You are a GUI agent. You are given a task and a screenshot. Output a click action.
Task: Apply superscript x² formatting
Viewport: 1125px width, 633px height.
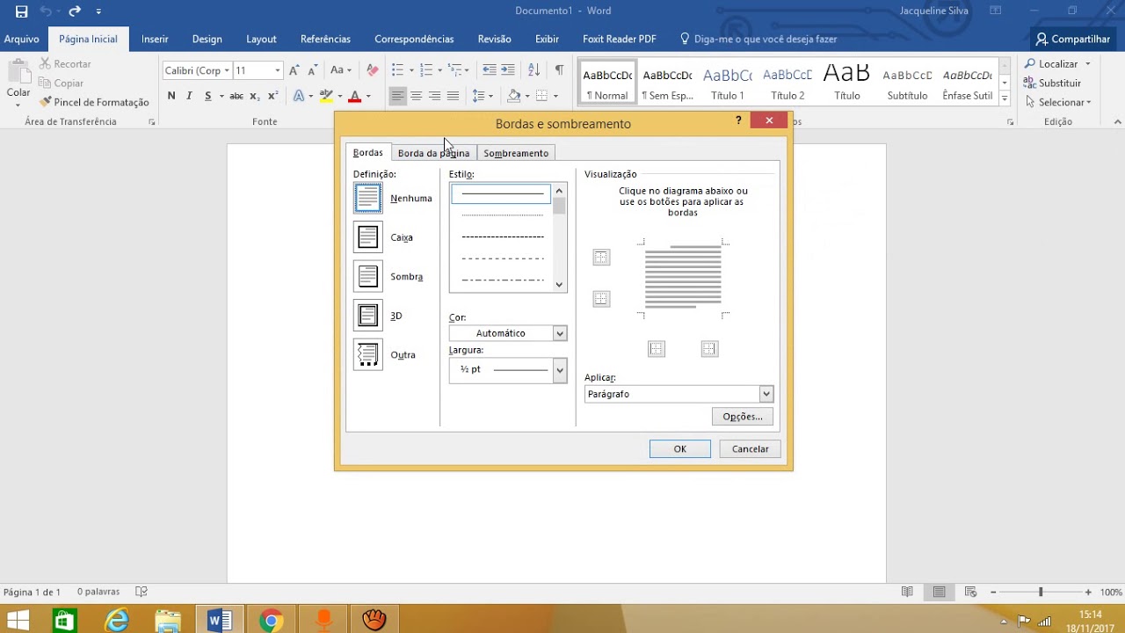(x=272, y=96)
